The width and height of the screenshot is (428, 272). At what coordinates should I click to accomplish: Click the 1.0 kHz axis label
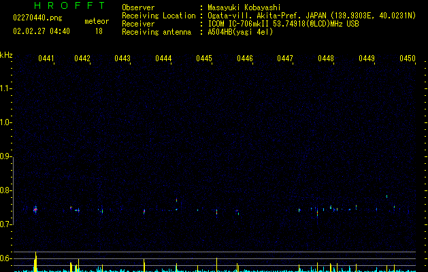pyautogui.click(x=5, y=122)
